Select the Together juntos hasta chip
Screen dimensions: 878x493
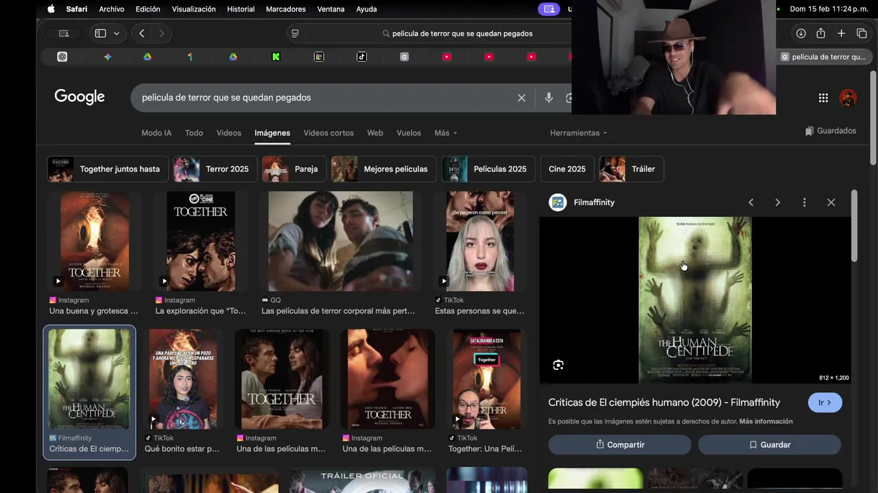point(106,169)
